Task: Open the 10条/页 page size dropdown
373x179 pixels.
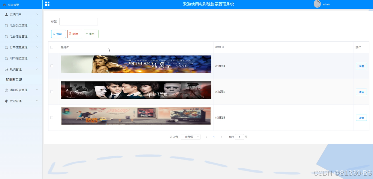Action: [x=191, y=137]
